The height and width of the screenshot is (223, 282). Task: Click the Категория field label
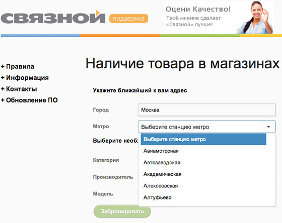coord(106,160)
